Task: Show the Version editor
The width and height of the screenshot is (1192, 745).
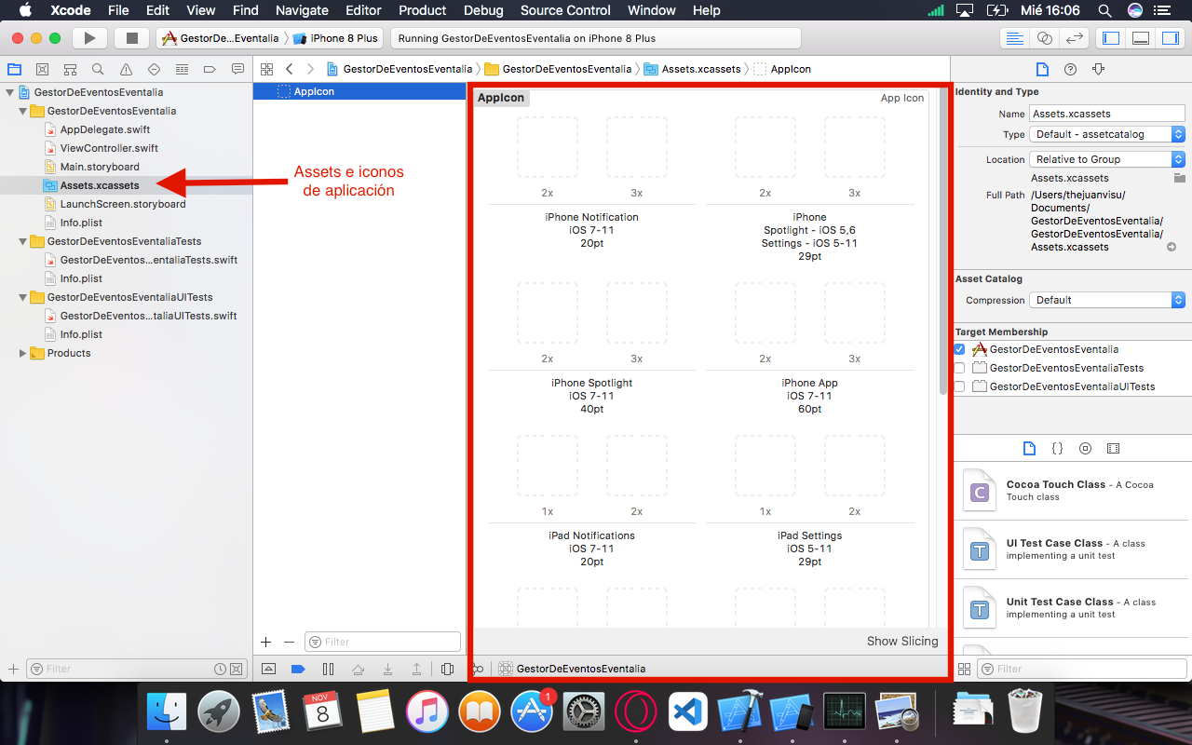Action: pos(1075,38)
